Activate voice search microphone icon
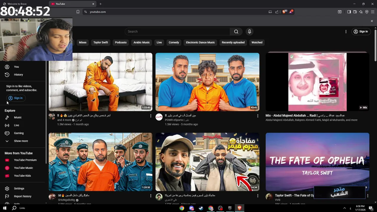 click(x=249, y=32)
